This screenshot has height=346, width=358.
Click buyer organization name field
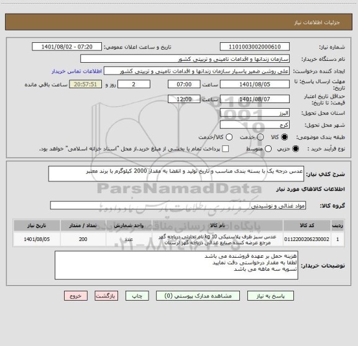185,59
